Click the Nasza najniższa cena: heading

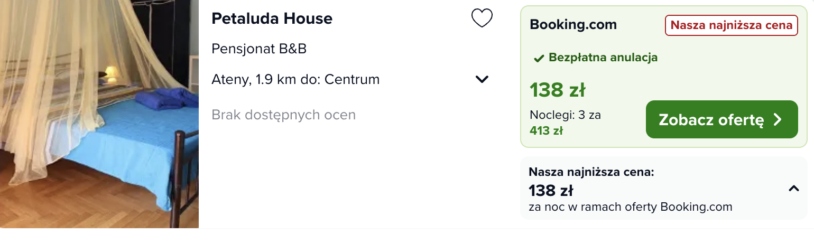(x=591, y=172)
